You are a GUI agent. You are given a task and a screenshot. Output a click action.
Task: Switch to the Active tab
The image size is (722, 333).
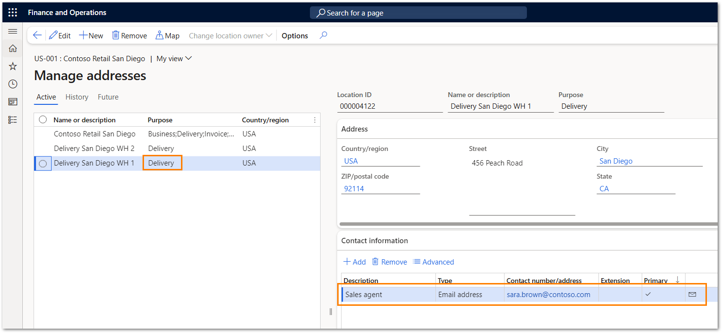point(46,97)
